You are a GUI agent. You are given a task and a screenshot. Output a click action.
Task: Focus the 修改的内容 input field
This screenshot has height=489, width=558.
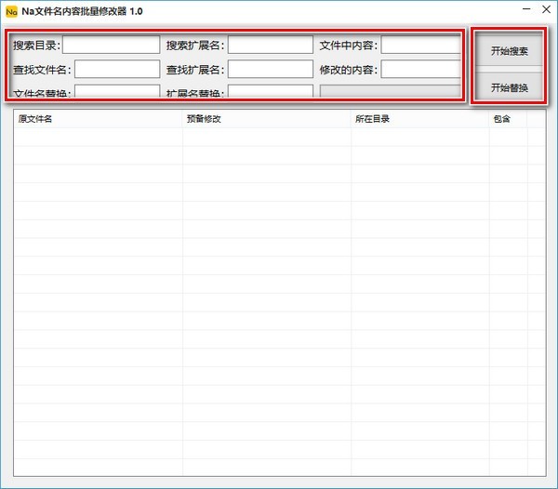421,69
